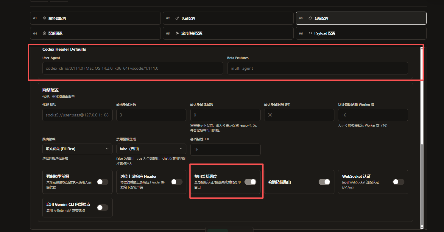
Task: Click the code brackets icon beside Payload 配置
Action: pyautogui.click(x=310, y=33)
